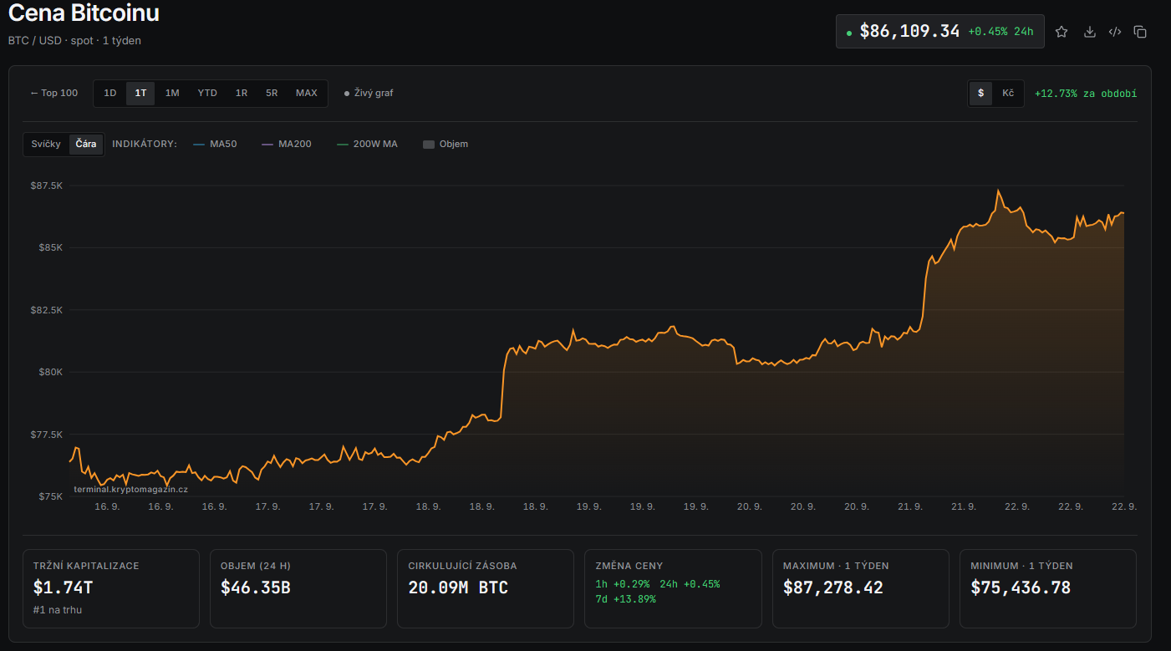The width and height of the screenshot is (1171, 651).
Task: Add Bitcoin to favorites with star icon
Action: coord(1062,32)
